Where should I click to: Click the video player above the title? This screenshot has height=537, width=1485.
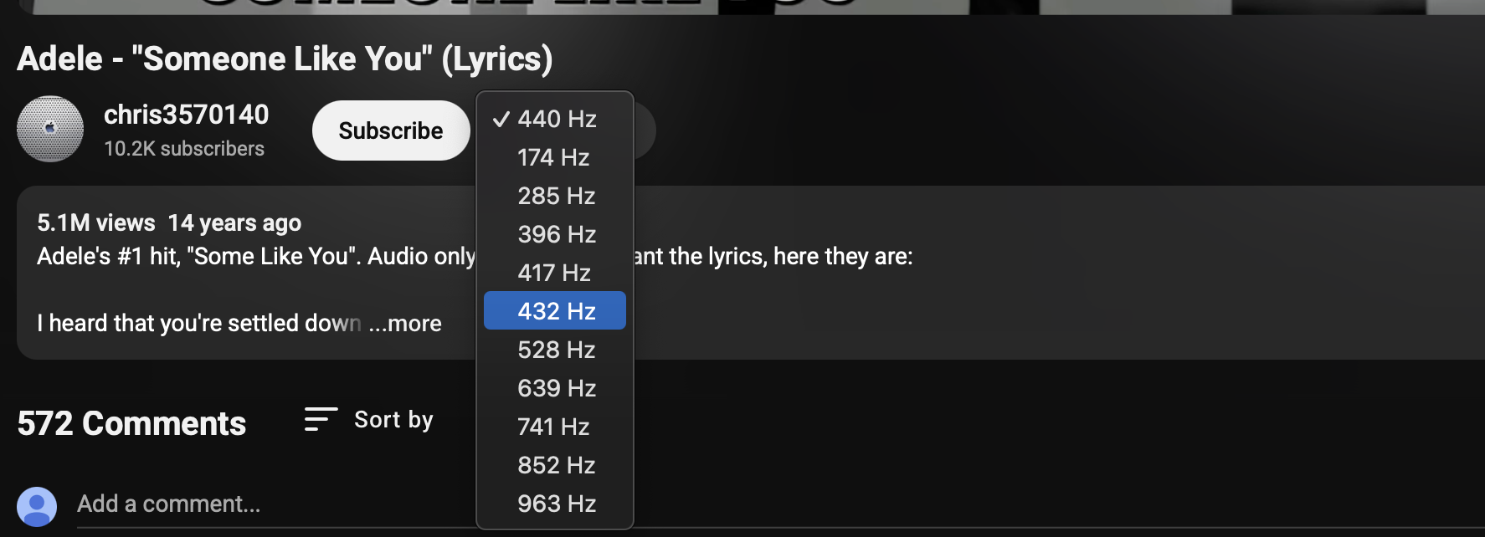[742, 6]
